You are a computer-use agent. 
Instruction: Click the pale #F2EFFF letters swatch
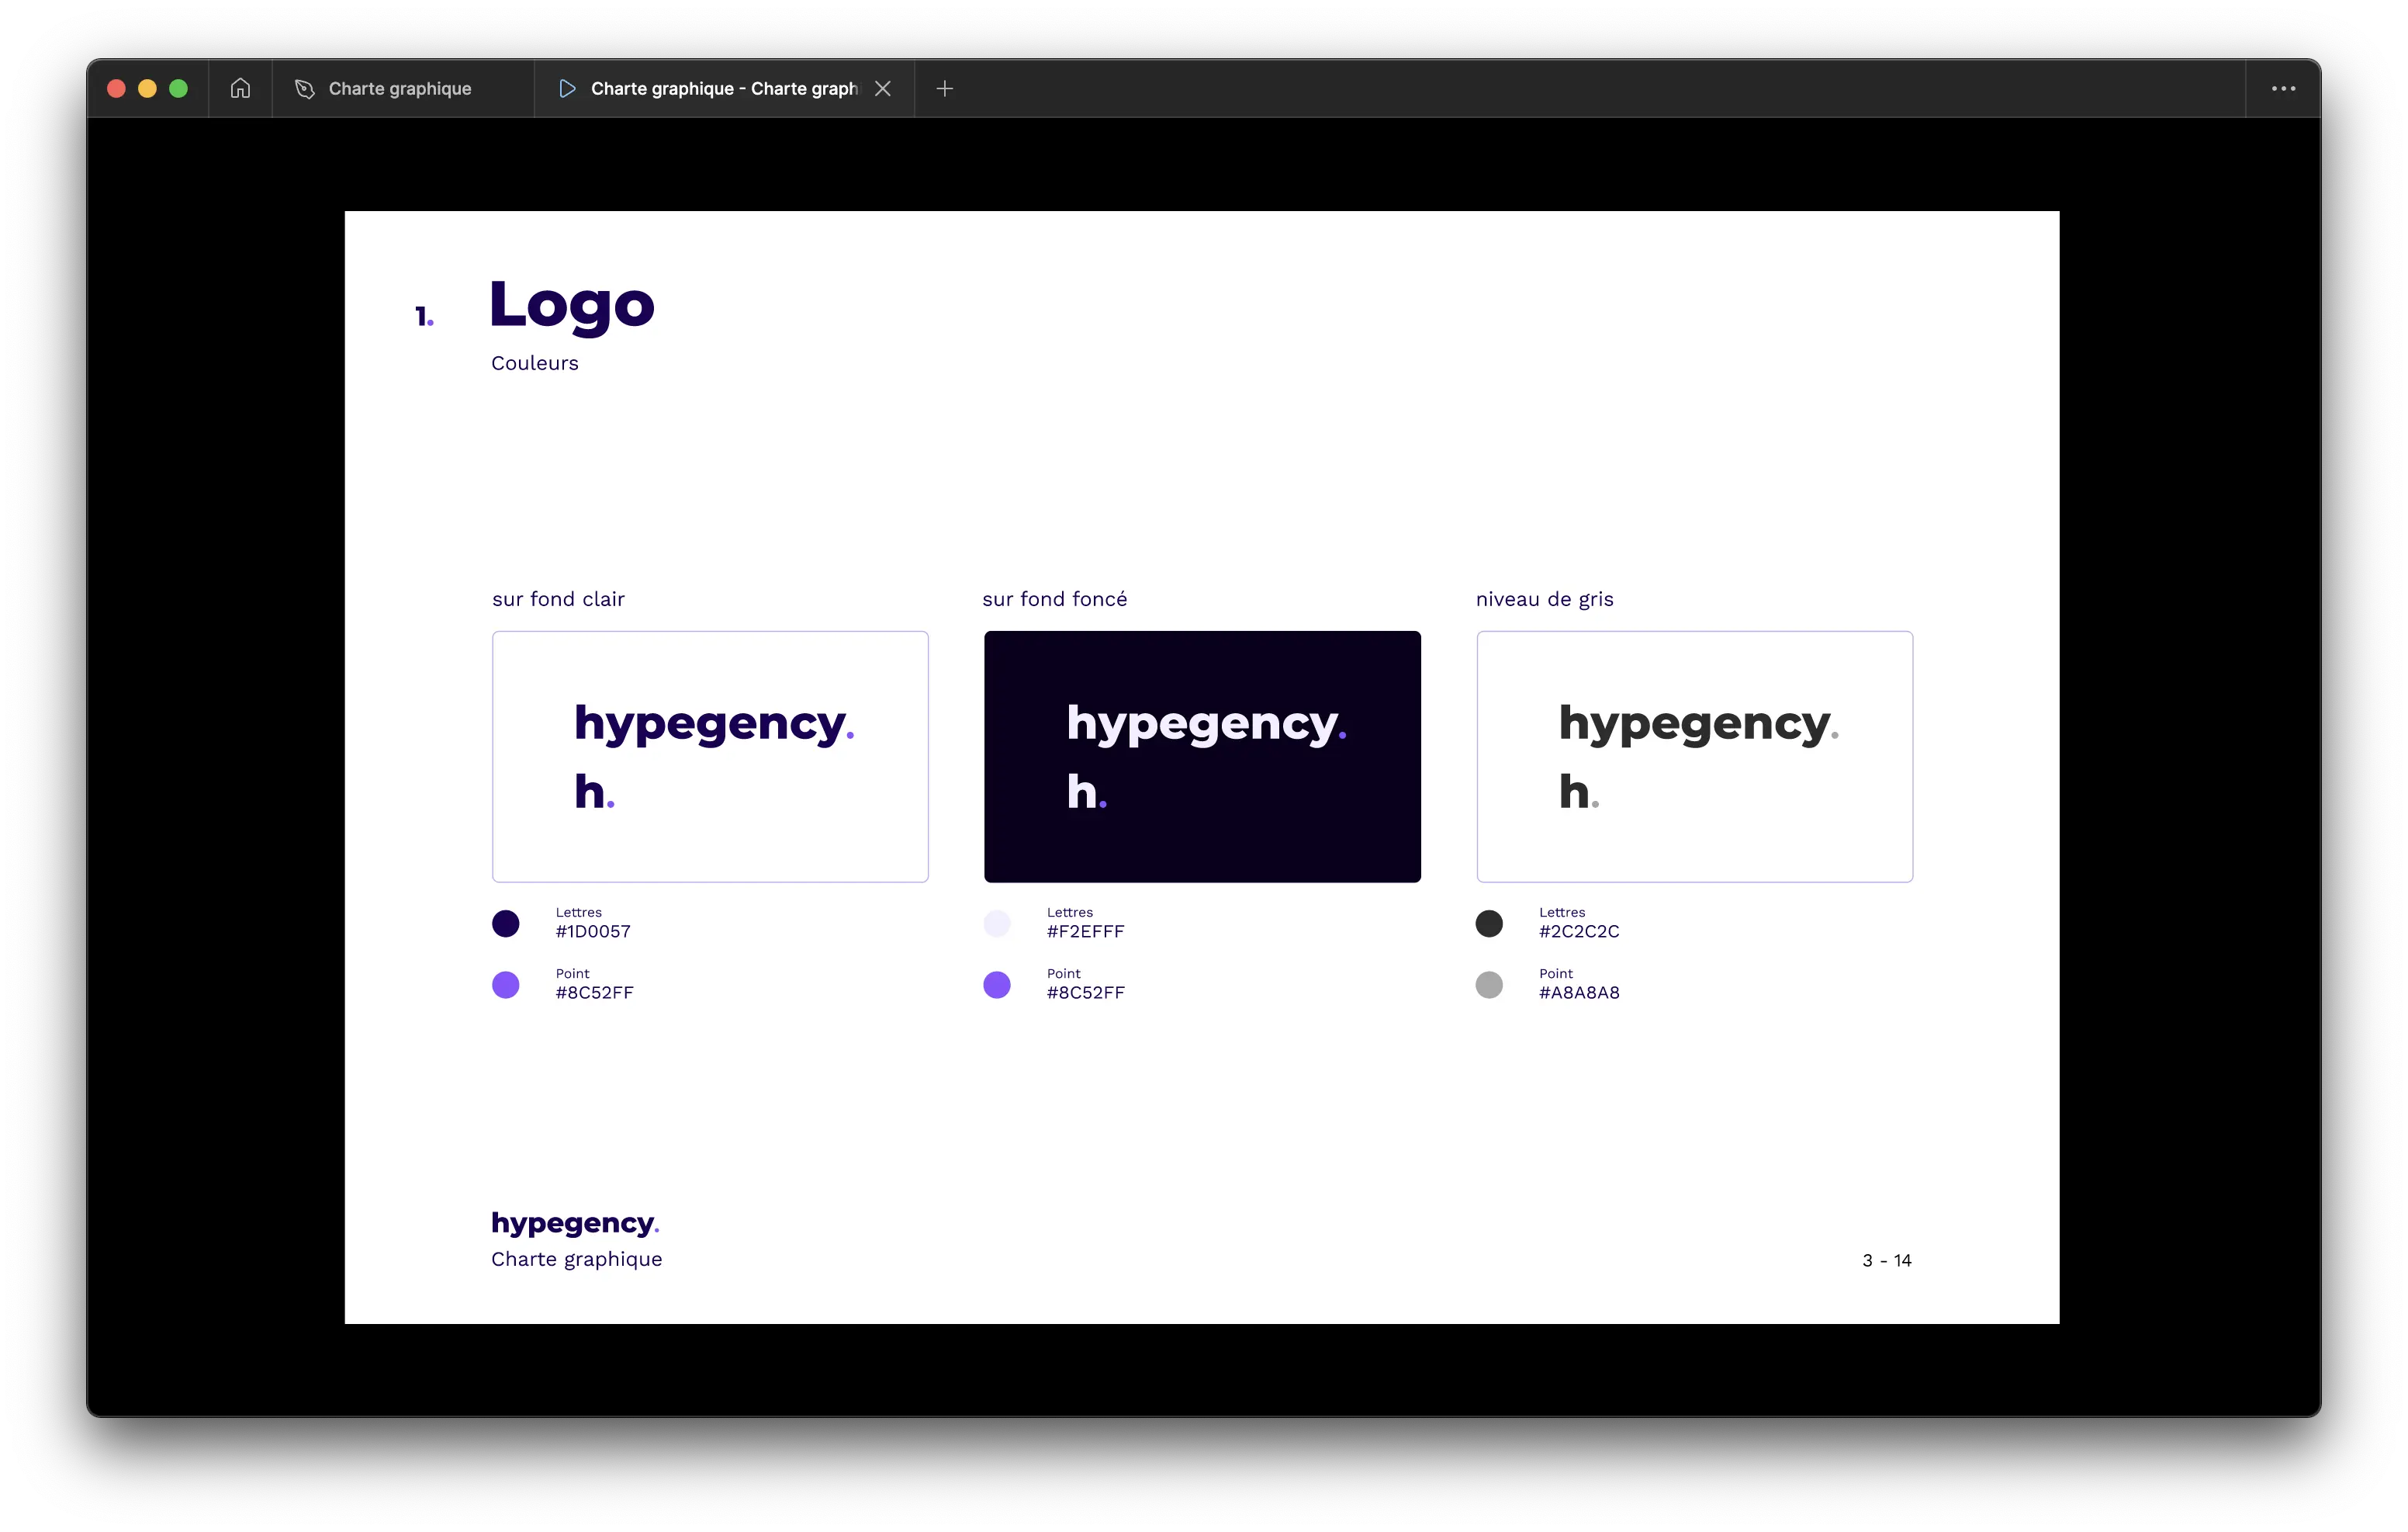pyautogui.click(x=997, y=923)
